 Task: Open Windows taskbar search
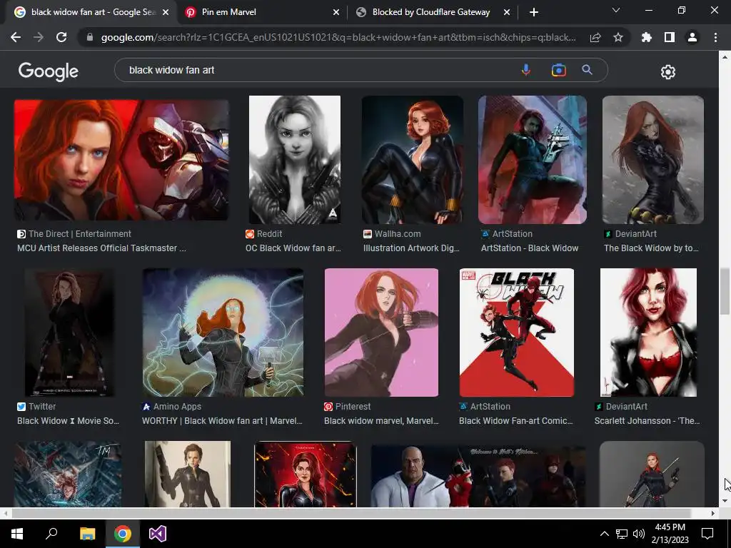[51, 534]
